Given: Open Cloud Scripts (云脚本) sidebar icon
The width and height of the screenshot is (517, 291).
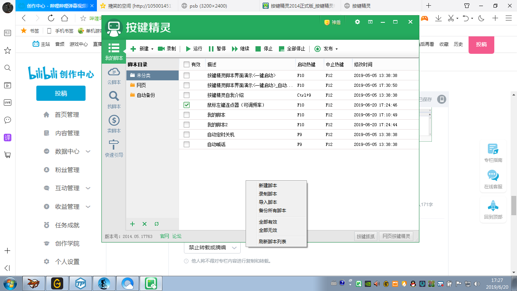Looking at the screenshot, I should coord(114,75).
